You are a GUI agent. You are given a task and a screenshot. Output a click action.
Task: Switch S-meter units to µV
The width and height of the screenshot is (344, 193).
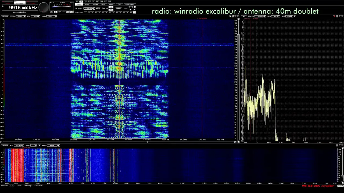(x=59, y=12)
